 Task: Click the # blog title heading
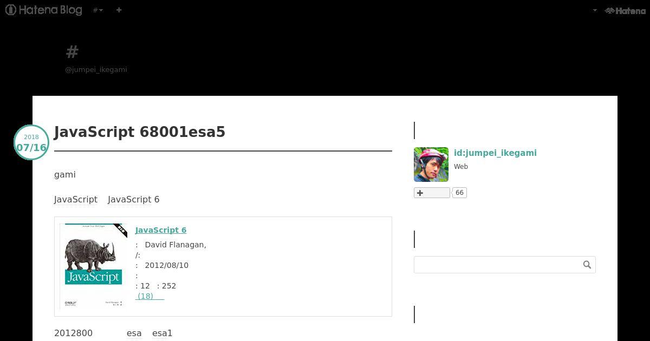coord(72,52)
